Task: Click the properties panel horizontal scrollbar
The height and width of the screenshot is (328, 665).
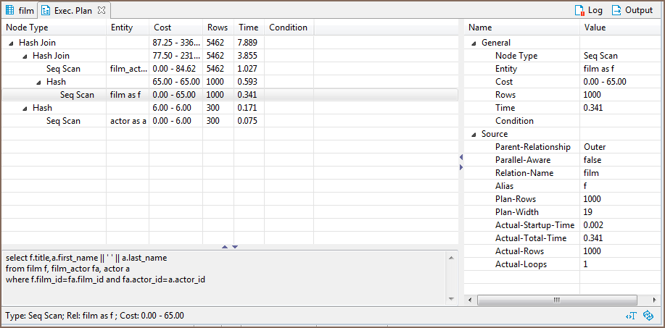Action: click(556, 299)
